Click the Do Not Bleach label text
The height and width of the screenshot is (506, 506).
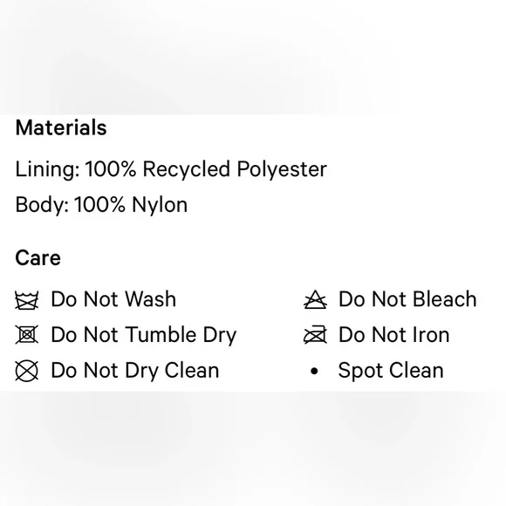[407, 299]
